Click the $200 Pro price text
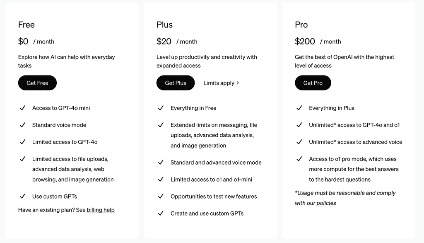Screen dimensions: 424x243 click(305, 41)
